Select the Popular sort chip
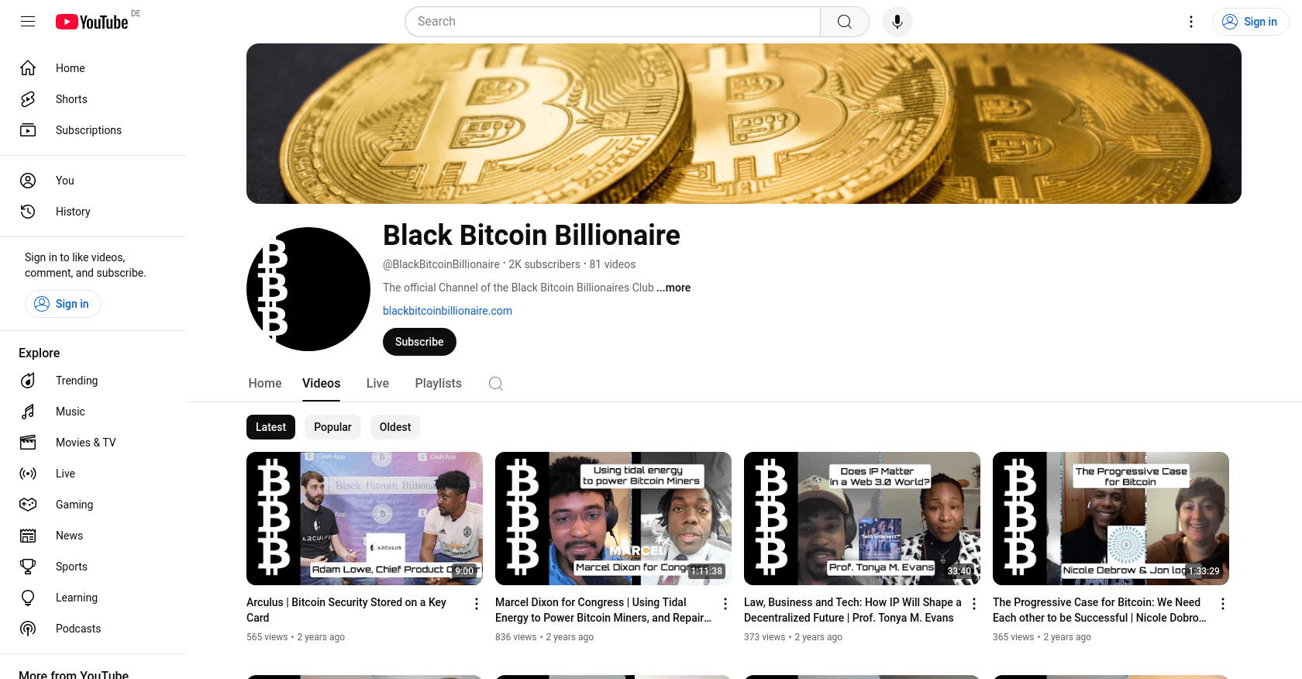Viewport: 1302px width, 679px height. (x=332, y=427)
